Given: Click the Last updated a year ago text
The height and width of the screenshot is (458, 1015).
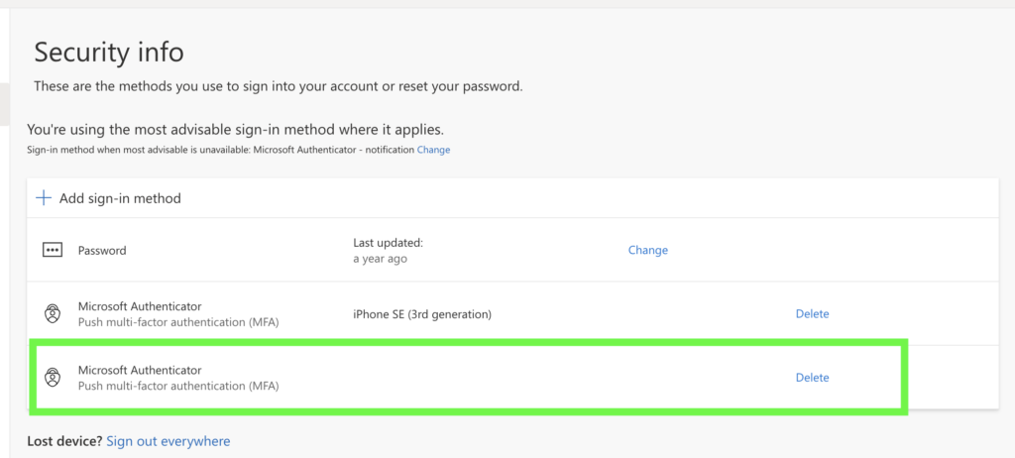Looking at the screenshot, I should click(x=388, y=251).
